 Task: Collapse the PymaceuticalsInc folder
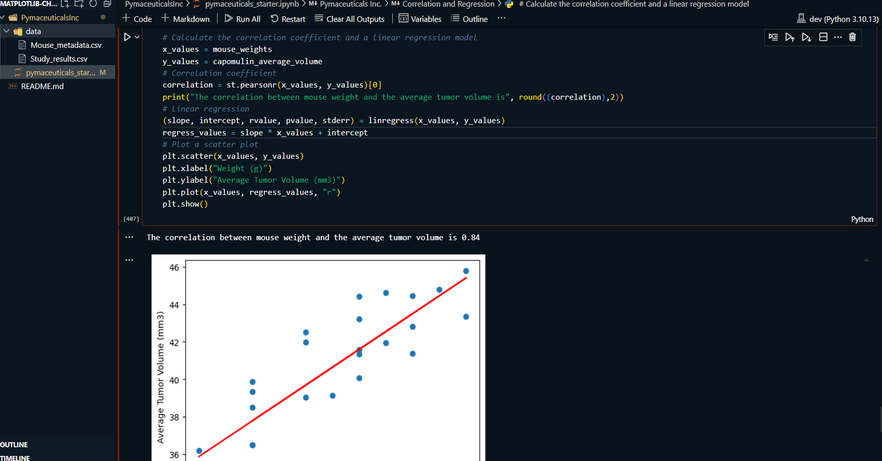tap(3, 18)
